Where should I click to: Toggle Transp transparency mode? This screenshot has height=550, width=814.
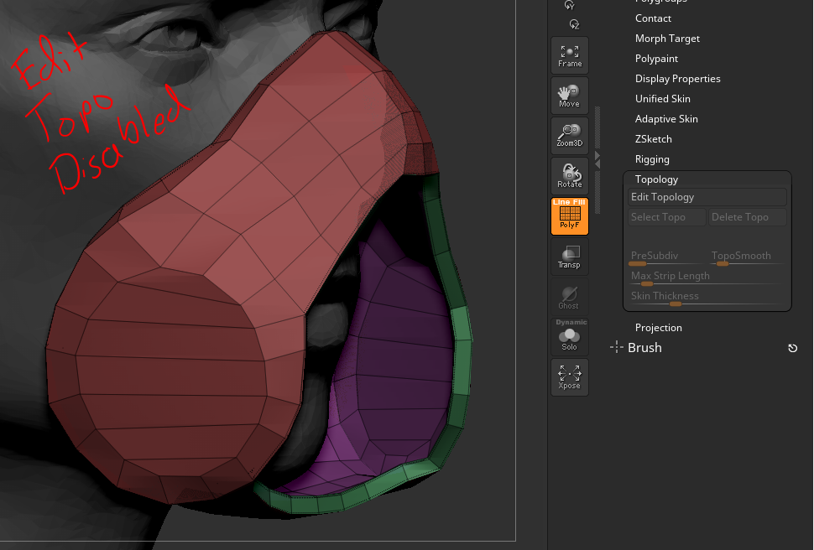click(x=570, y=257)
